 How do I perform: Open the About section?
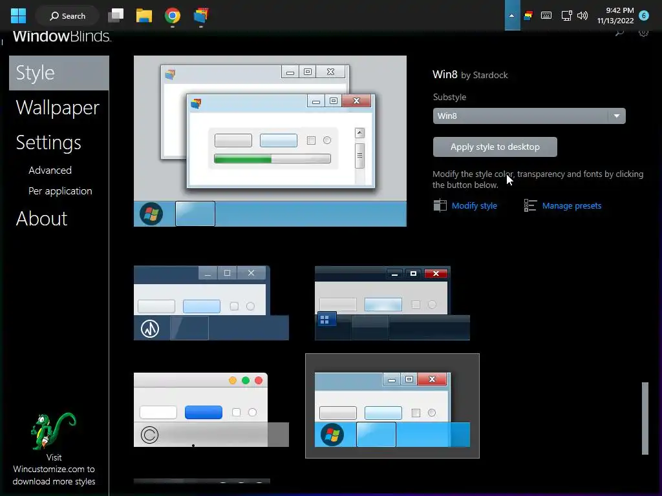[41, 218]
